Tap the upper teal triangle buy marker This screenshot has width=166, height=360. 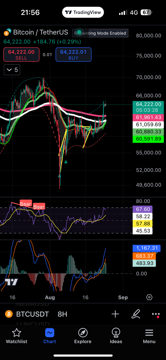[66, 162]
